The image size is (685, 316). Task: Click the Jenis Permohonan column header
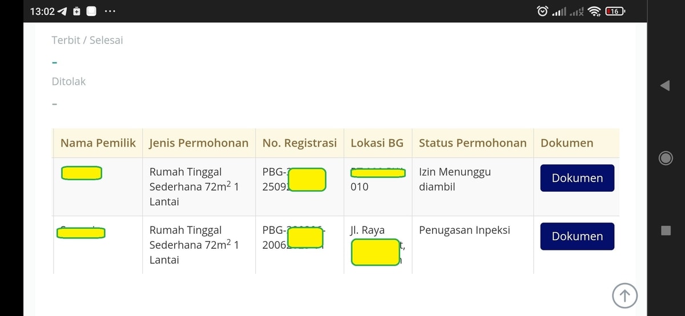199,143
